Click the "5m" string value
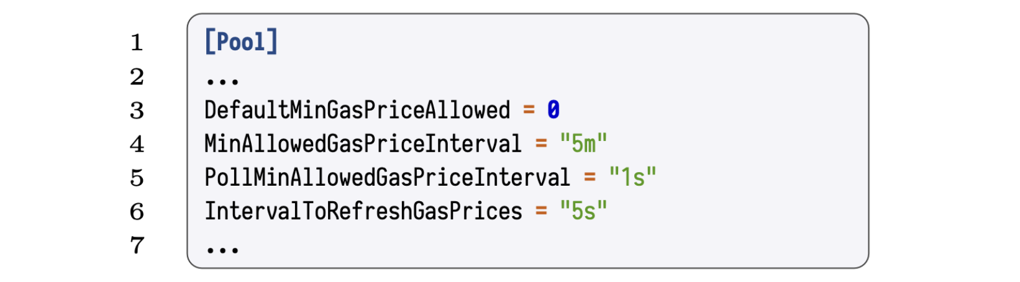1020x282 pixels. click(x=583, y=144)
